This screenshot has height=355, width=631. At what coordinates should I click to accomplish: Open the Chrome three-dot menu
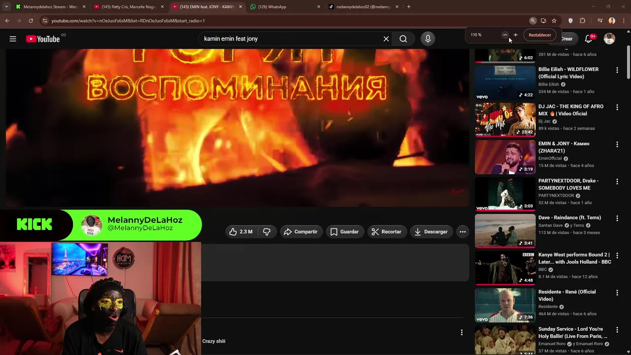click(624, 21)
